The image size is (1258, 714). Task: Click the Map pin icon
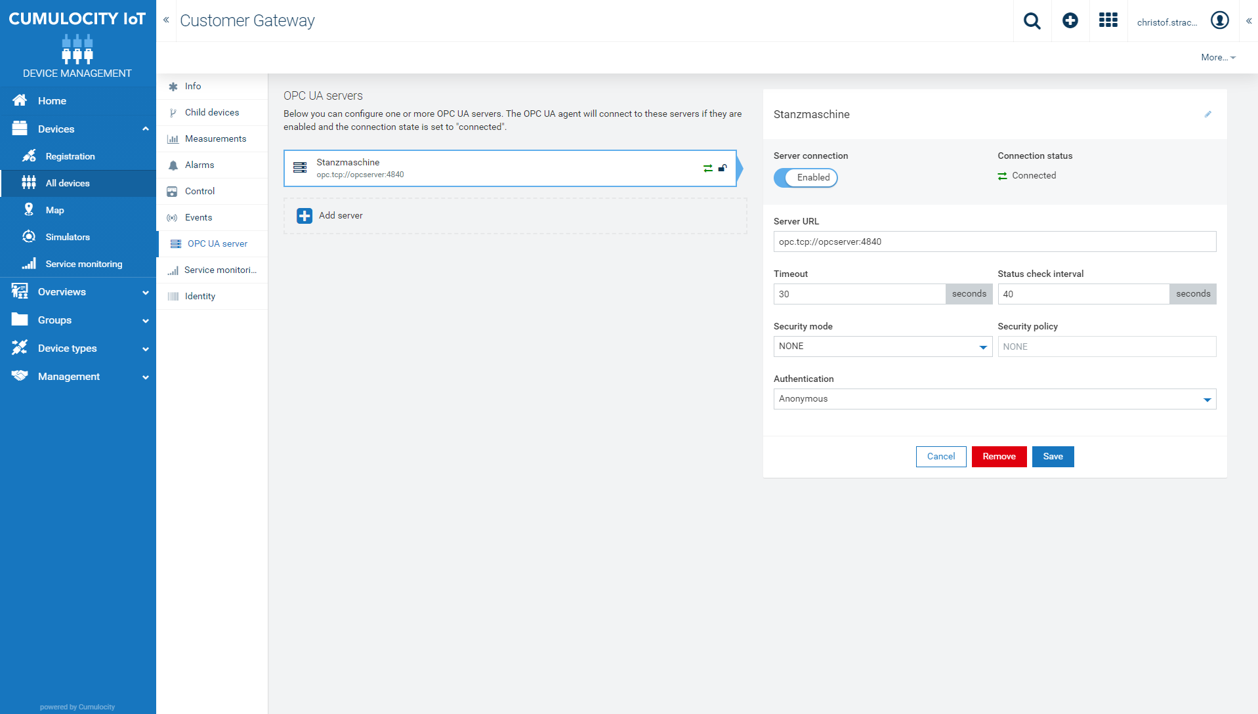[x=29, y=210]
